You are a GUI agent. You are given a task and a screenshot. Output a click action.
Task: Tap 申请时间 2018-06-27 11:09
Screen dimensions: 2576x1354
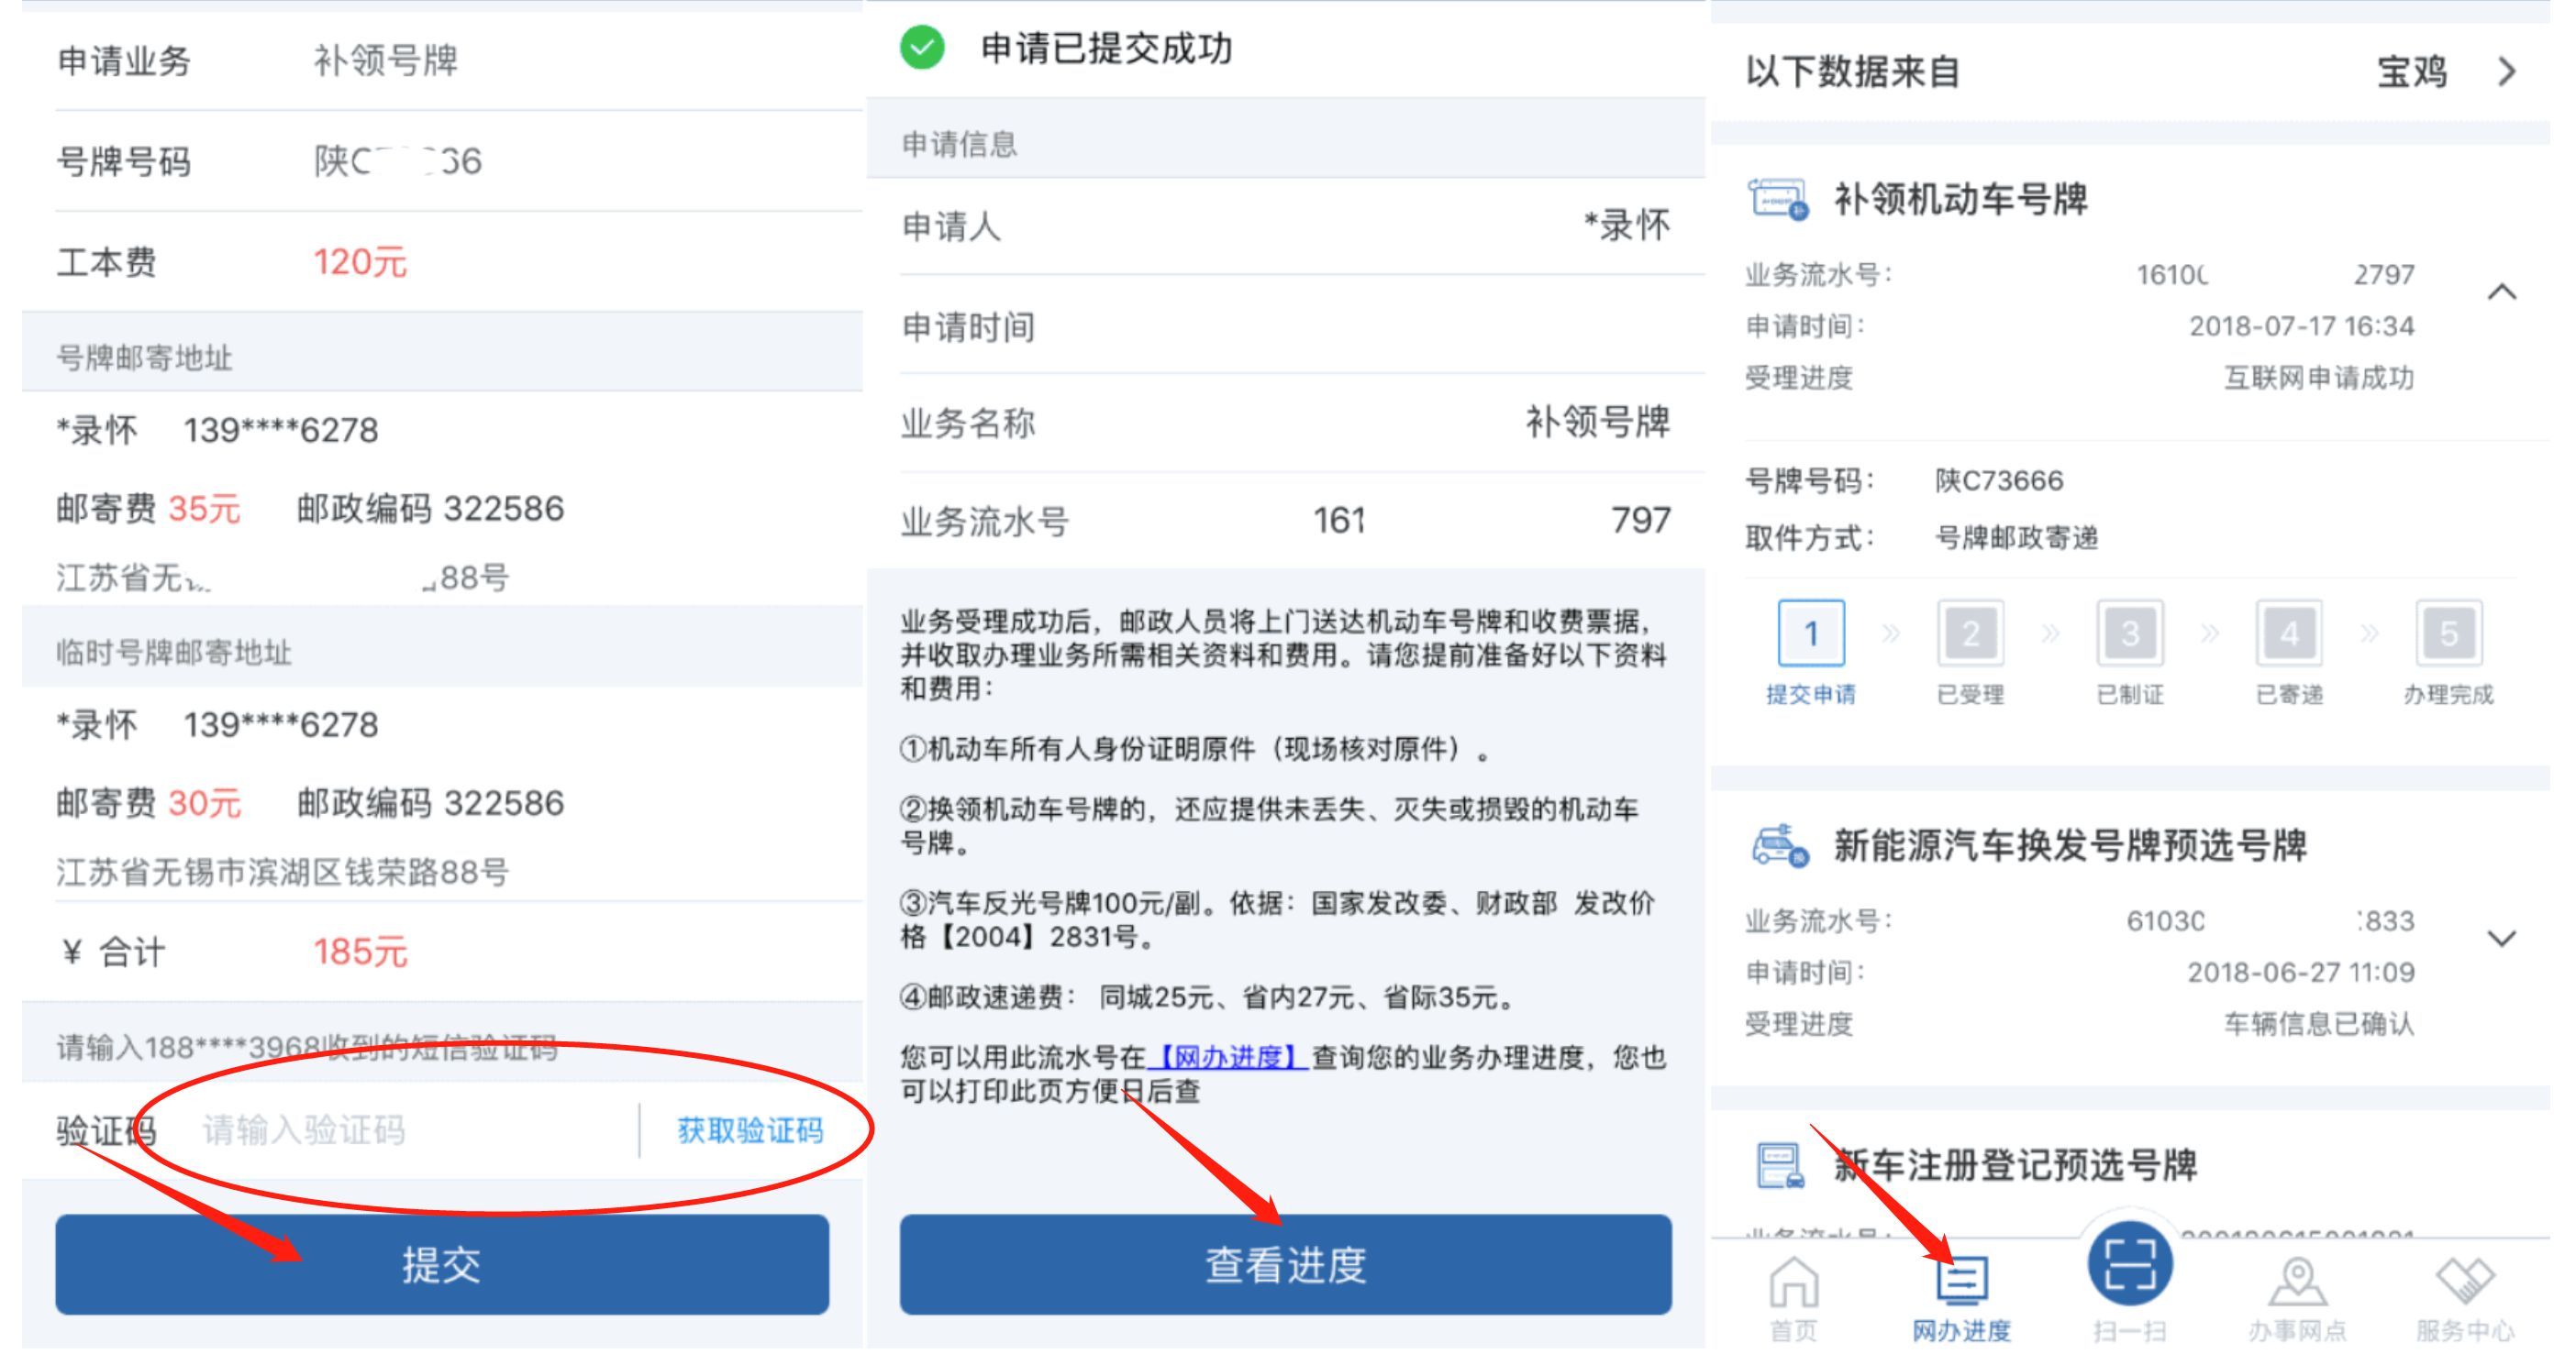point(2079,973)
